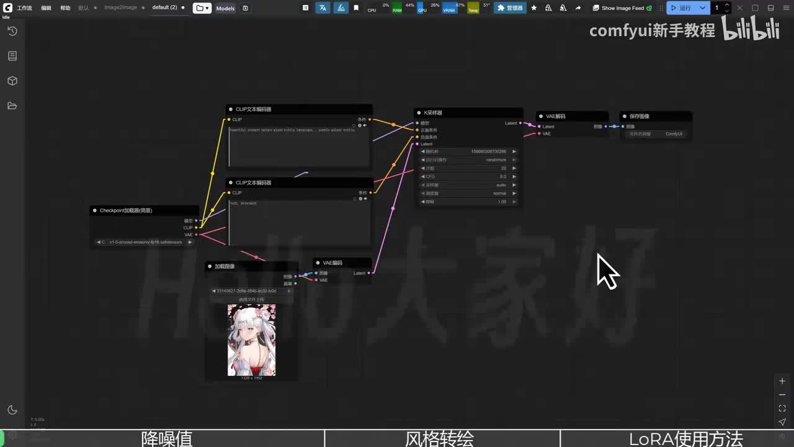Viewport: 794px width, 447px height.
Task: Click the Show Image Feed button
Action: [622, 8]
